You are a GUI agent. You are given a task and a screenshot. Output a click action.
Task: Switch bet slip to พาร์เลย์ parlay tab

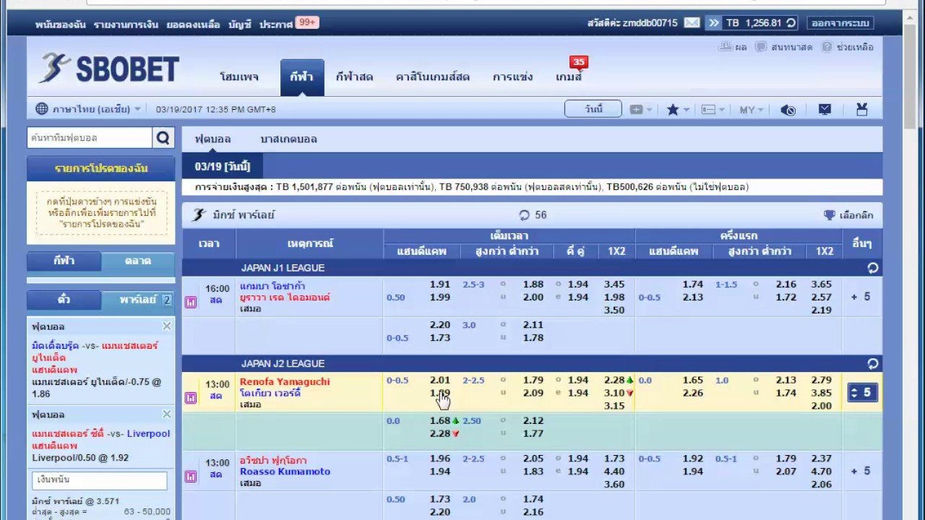coord(138,300)
